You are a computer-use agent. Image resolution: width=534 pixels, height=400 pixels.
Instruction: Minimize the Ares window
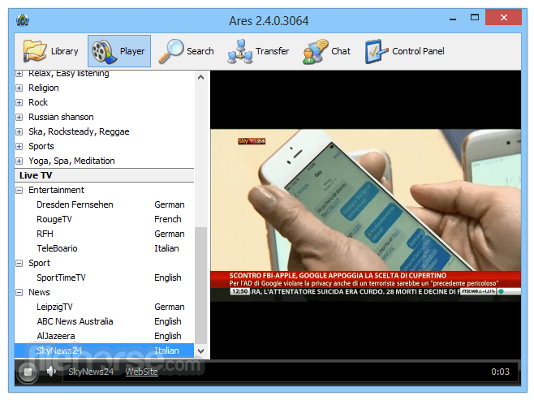pyautogui.click(x=453, y=19)
